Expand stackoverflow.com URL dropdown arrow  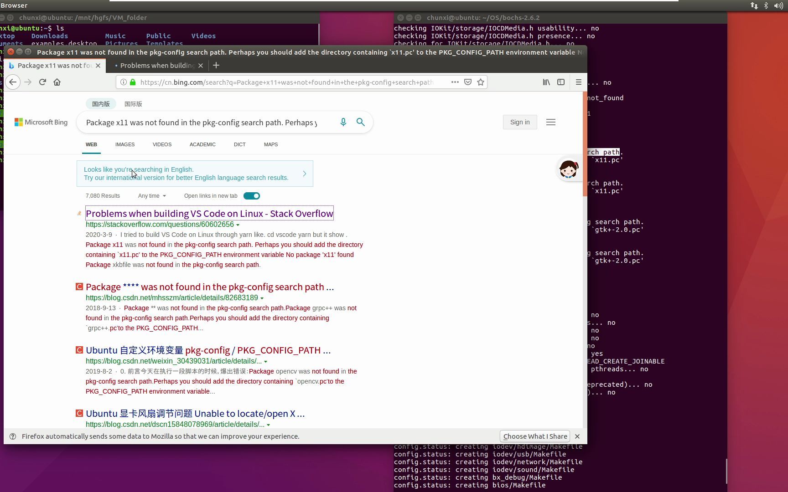pyautogui.click(x=238, y=225)
